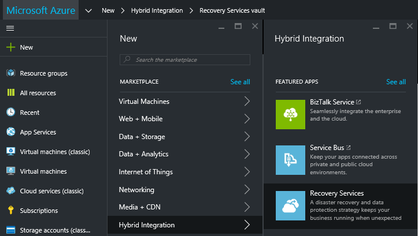Expand Virtual Machines category chevron
418x236 pixels.
247,101
